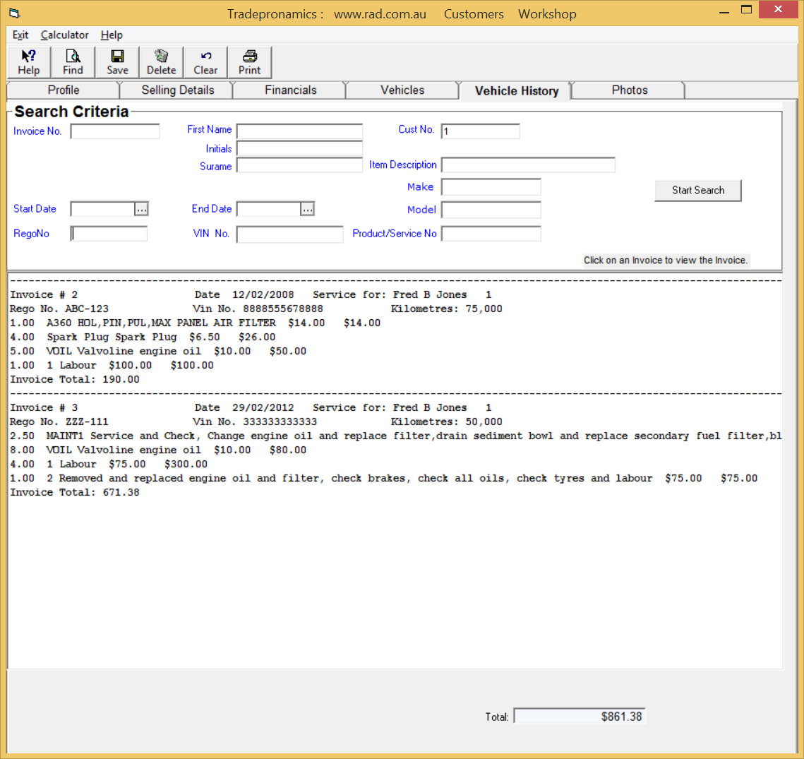The width and height of the screenshot is (804, 759).
Task: Switch to the Financials tab
Action: tap(290, 90)
